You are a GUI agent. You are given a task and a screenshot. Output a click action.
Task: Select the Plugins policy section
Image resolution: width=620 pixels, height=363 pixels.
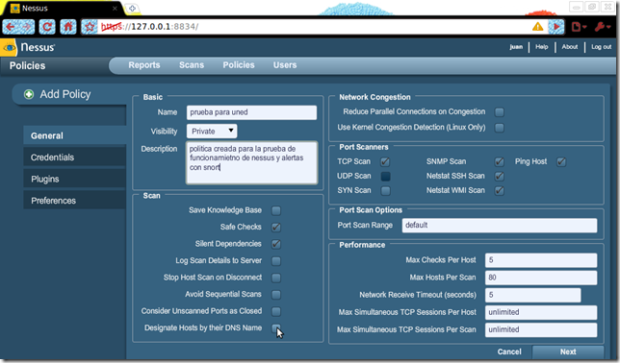(x=75, y=180)
